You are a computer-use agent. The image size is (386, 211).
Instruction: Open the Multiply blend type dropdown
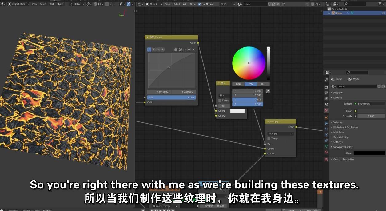point(281,133)
